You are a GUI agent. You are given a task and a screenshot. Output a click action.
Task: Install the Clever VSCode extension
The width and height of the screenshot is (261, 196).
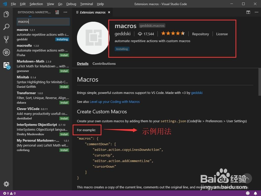64,118
